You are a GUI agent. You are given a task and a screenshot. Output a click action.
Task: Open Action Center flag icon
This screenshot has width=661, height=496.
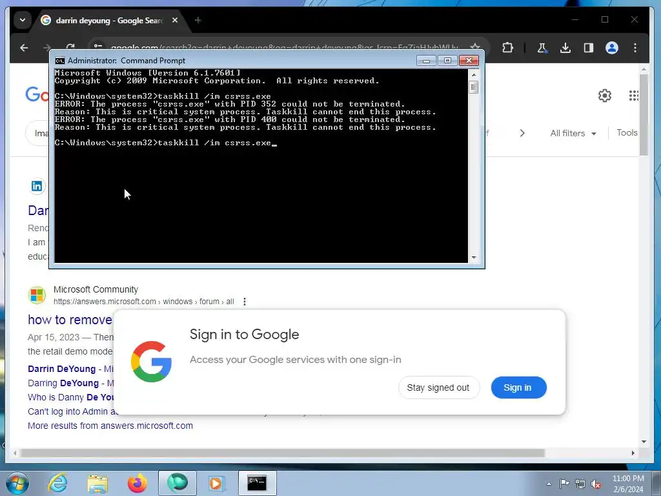tap(564, 484)
